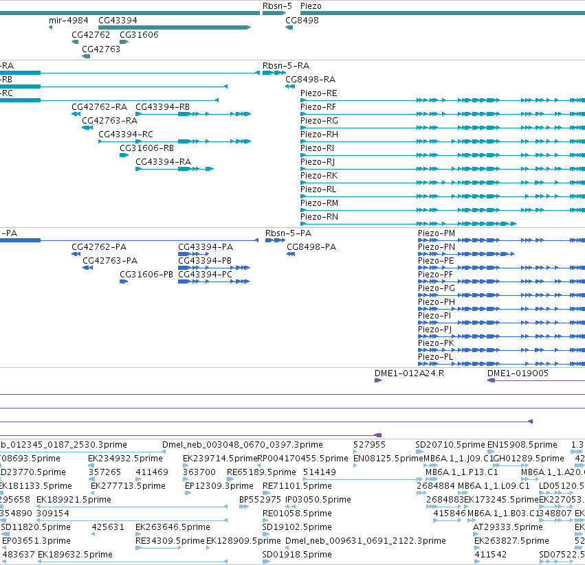Click the CG43394-PC protein label
The image size is (585, 565).
point(205,275)
